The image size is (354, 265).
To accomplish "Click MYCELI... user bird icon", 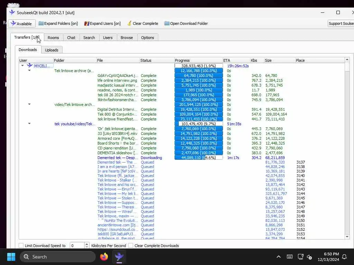I will [30, 66].
